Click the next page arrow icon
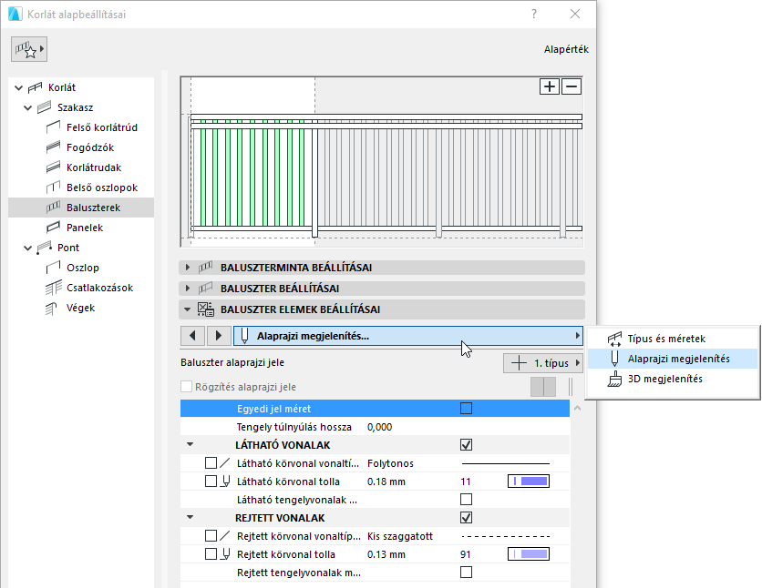Viewport: 762px width, 588px height. 218,336
